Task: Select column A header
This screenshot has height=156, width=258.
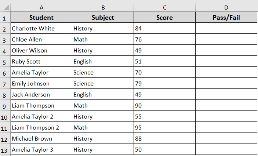Action: coord(41,7)
